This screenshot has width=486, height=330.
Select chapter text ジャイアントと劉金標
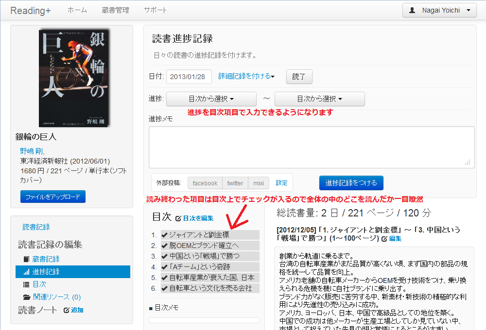coord(199,235)
